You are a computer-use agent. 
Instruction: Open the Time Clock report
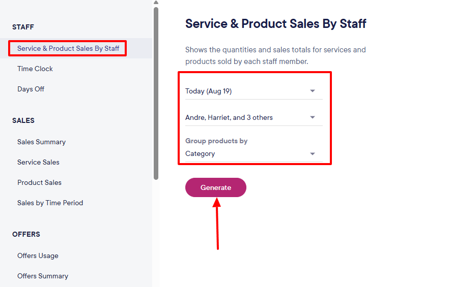pyautogui.click(x=35, y=69)
